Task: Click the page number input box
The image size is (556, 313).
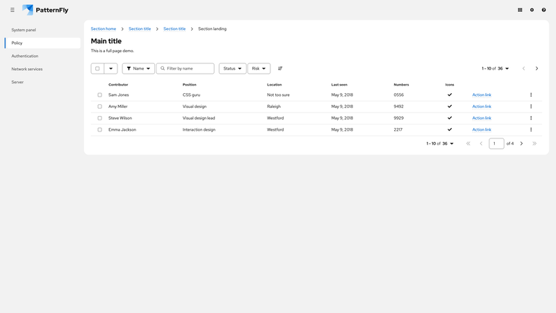Action: [x=496, y=143]
